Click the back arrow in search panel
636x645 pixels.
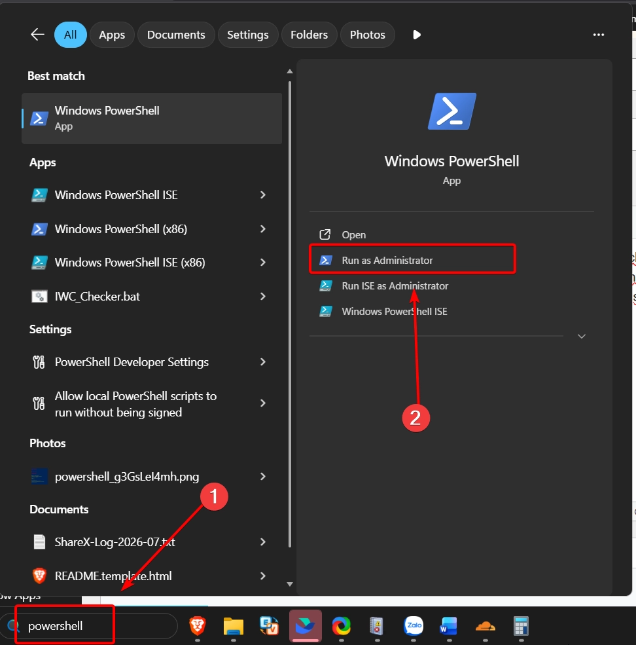pos(37,35)
